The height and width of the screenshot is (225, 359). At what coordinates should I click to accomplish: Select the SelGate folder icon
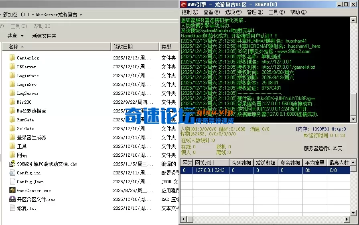tap(12, 128)
